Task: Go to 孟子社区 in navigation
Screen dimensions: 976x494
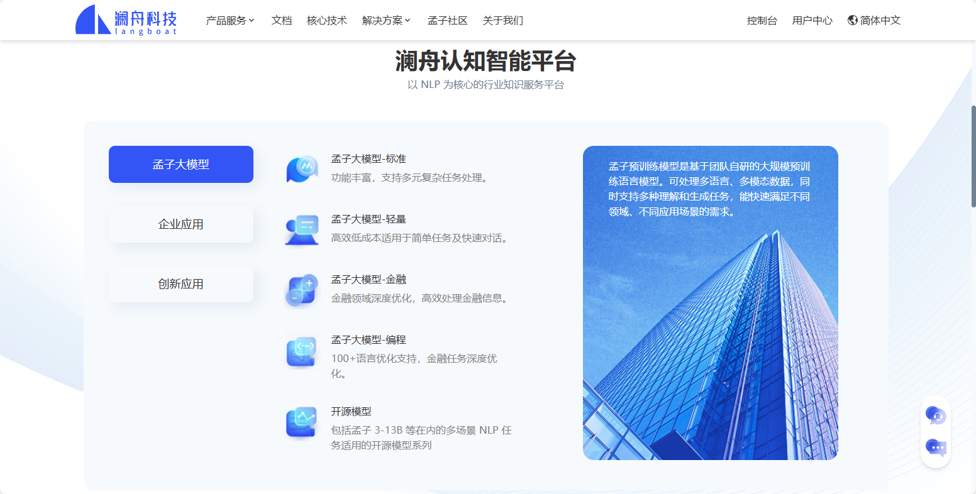Action: (x=448, y=20)
